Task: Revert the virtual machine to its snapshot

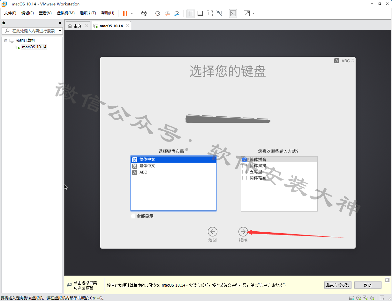Action: [167, 13]
